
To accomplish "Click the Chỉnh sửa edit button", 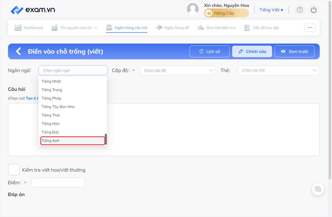I will coord(252,51).
